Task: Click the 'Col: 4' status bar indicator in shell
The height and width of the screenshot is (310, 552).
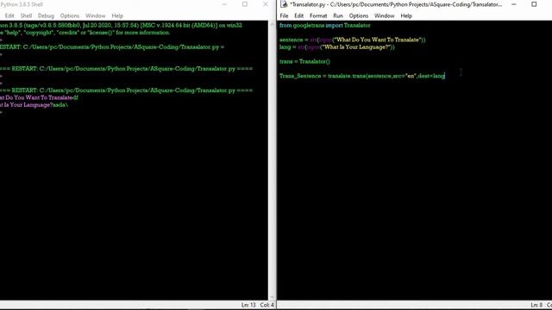Action: pos(267,305)
